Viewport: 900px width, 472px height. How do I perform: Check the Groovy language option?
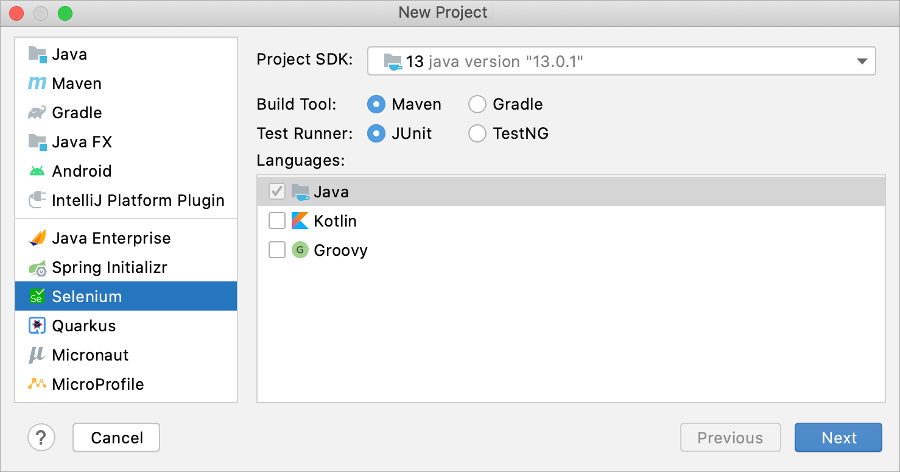click(277, 250)
